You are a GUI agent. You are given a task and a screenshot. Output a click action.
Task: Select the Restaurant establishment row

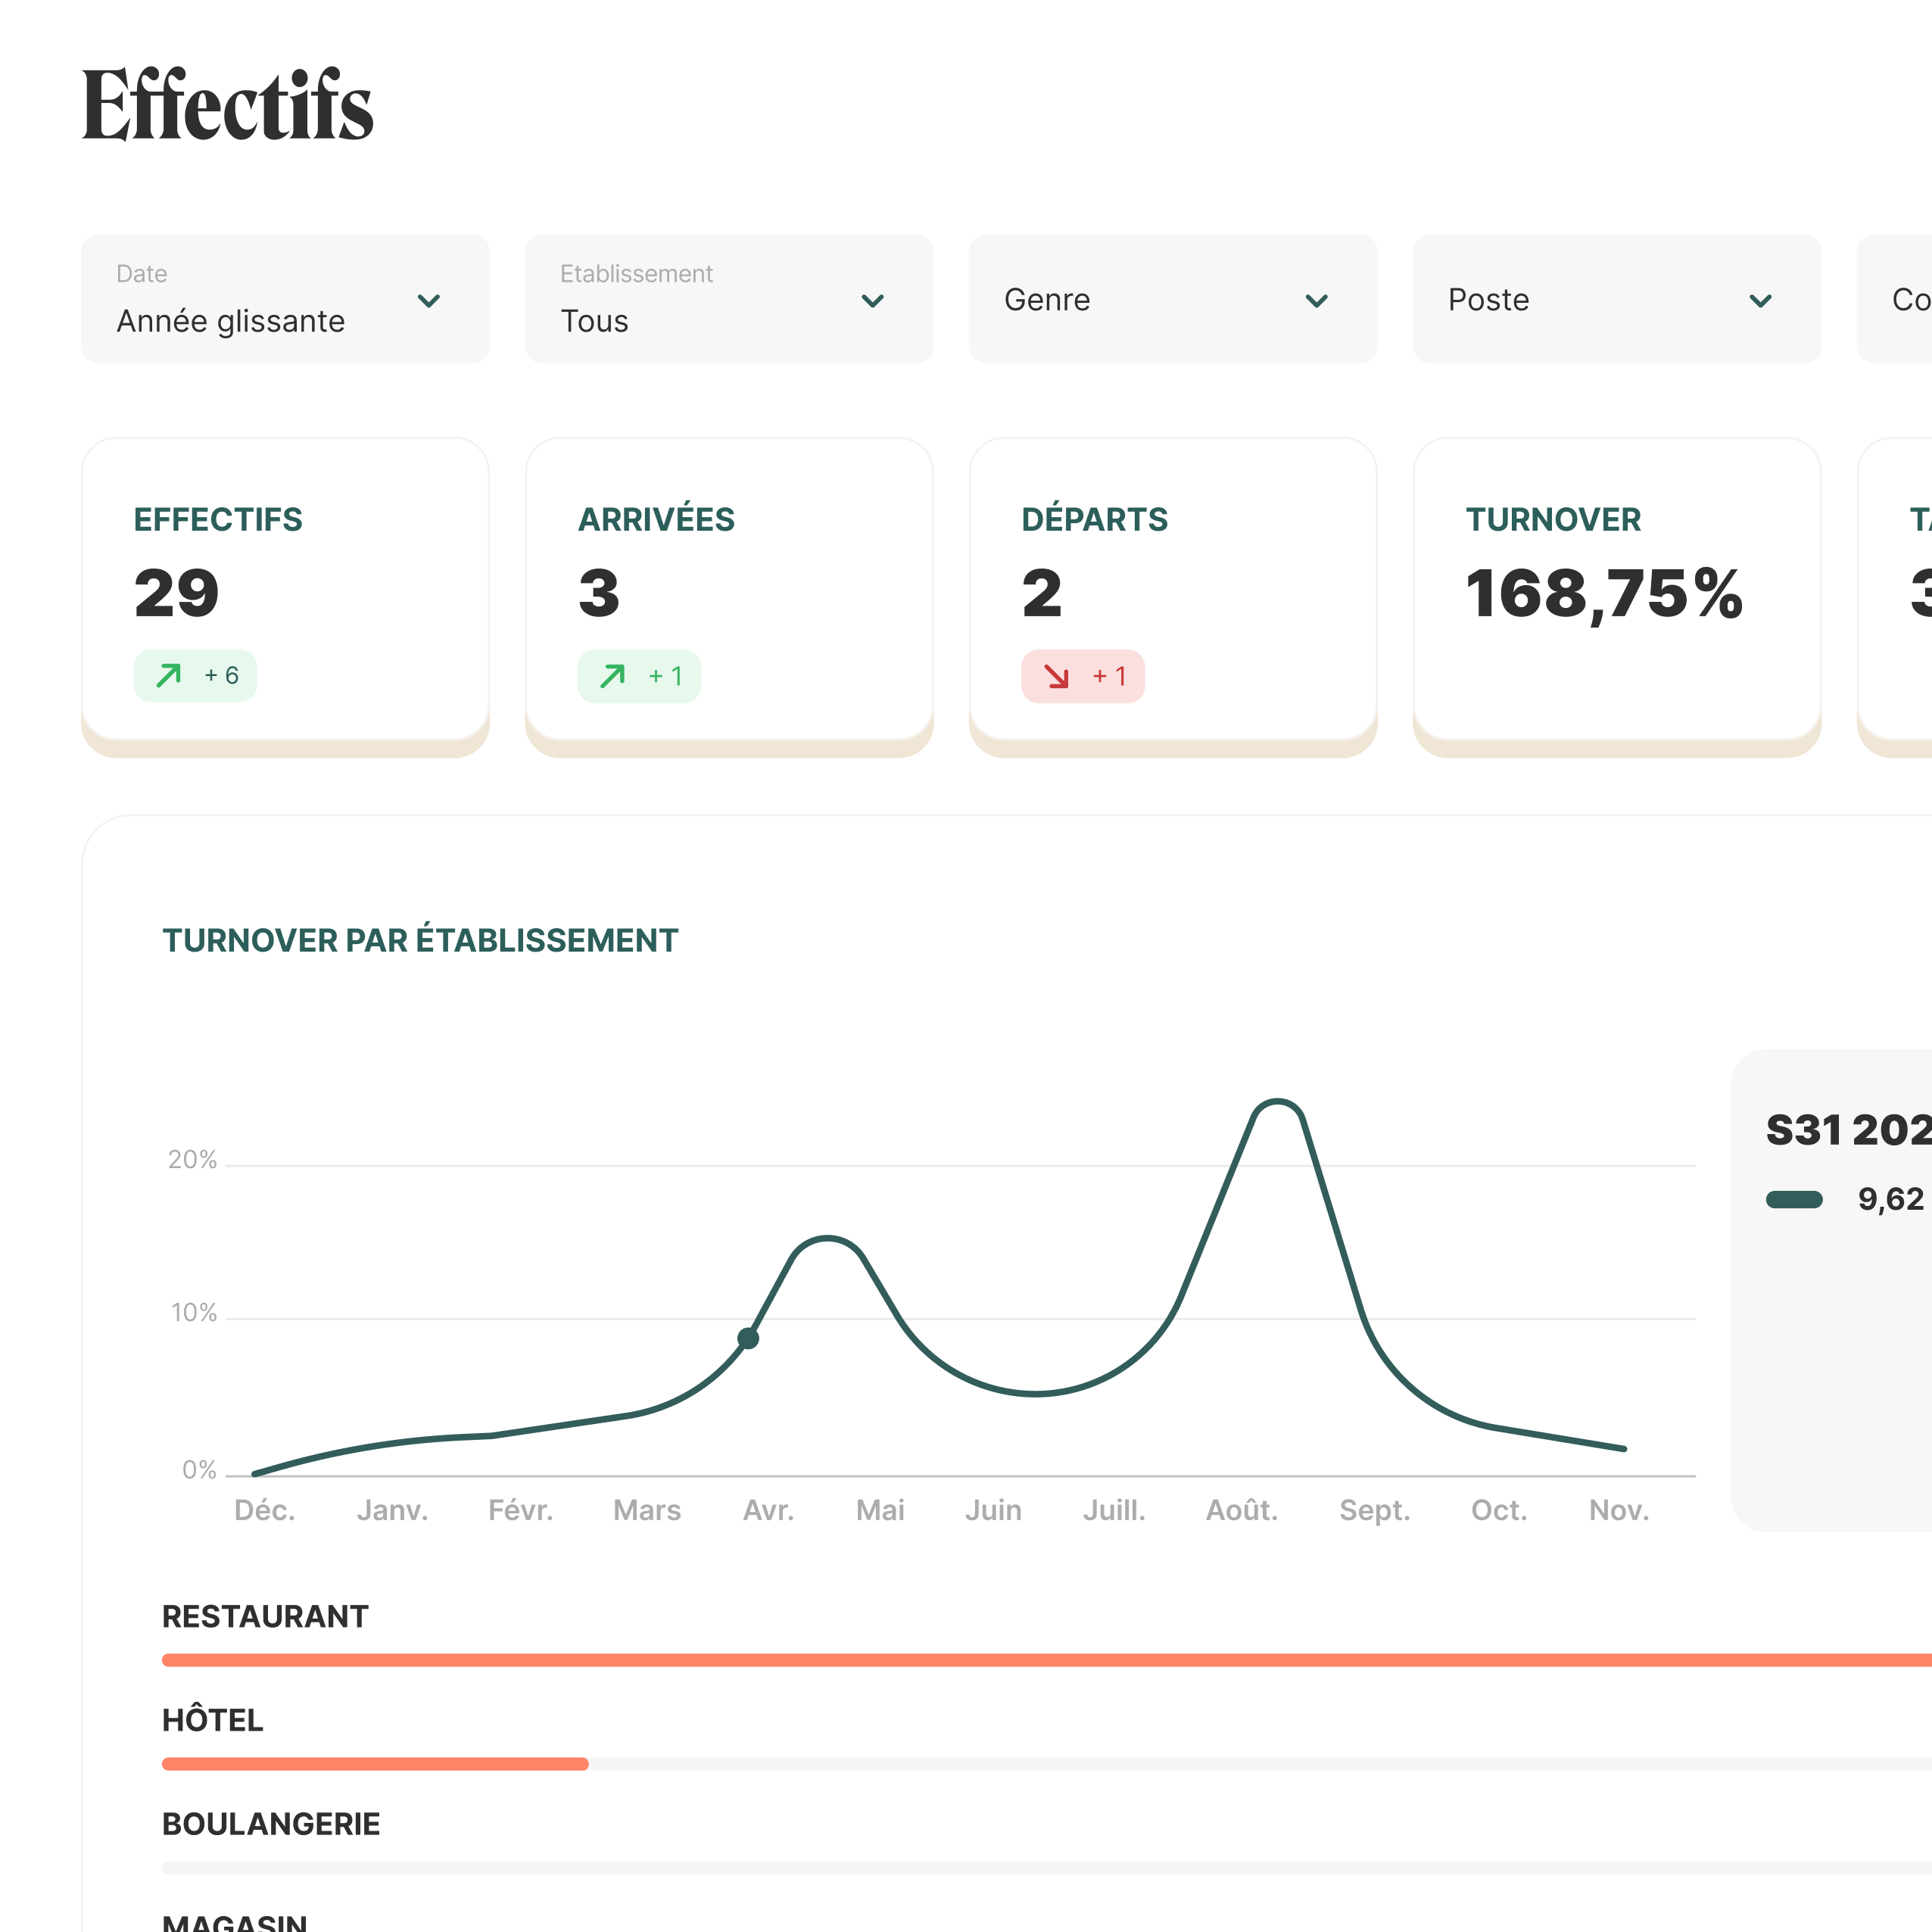coord(265,1616)
